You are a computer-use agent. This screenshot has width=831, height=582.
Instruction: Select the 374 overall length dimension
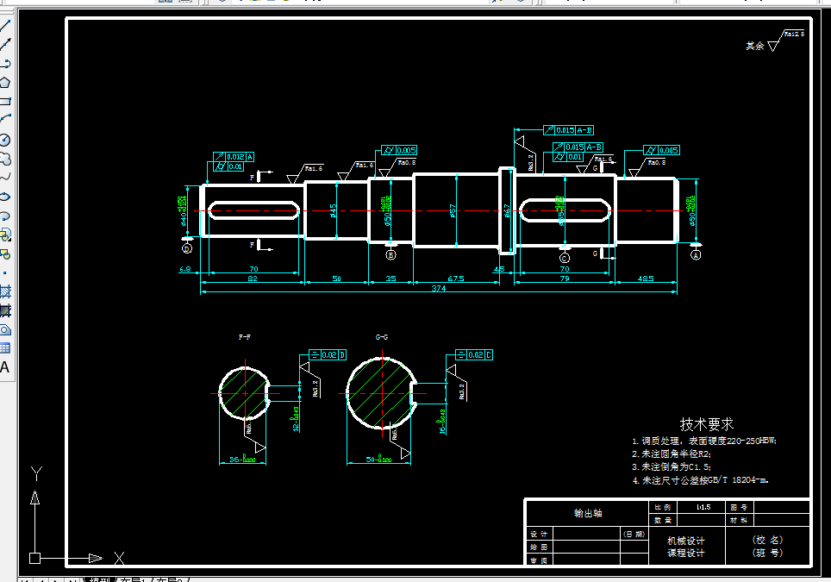pos(438,288)
